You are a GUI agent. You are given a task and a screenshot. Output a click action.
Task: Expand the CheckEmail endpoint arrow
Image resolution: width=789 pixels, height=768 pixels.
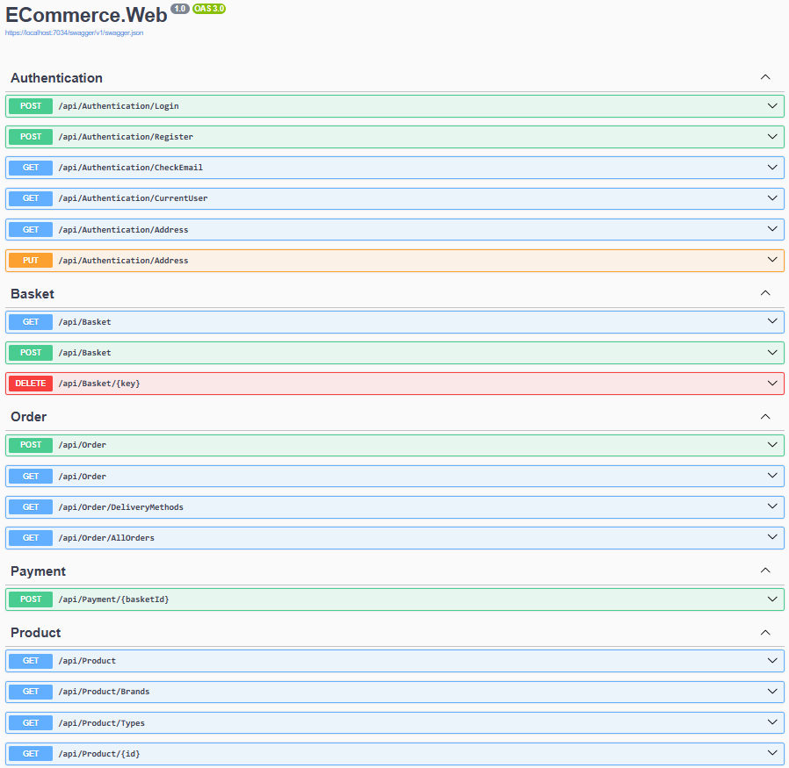point(772,168)
